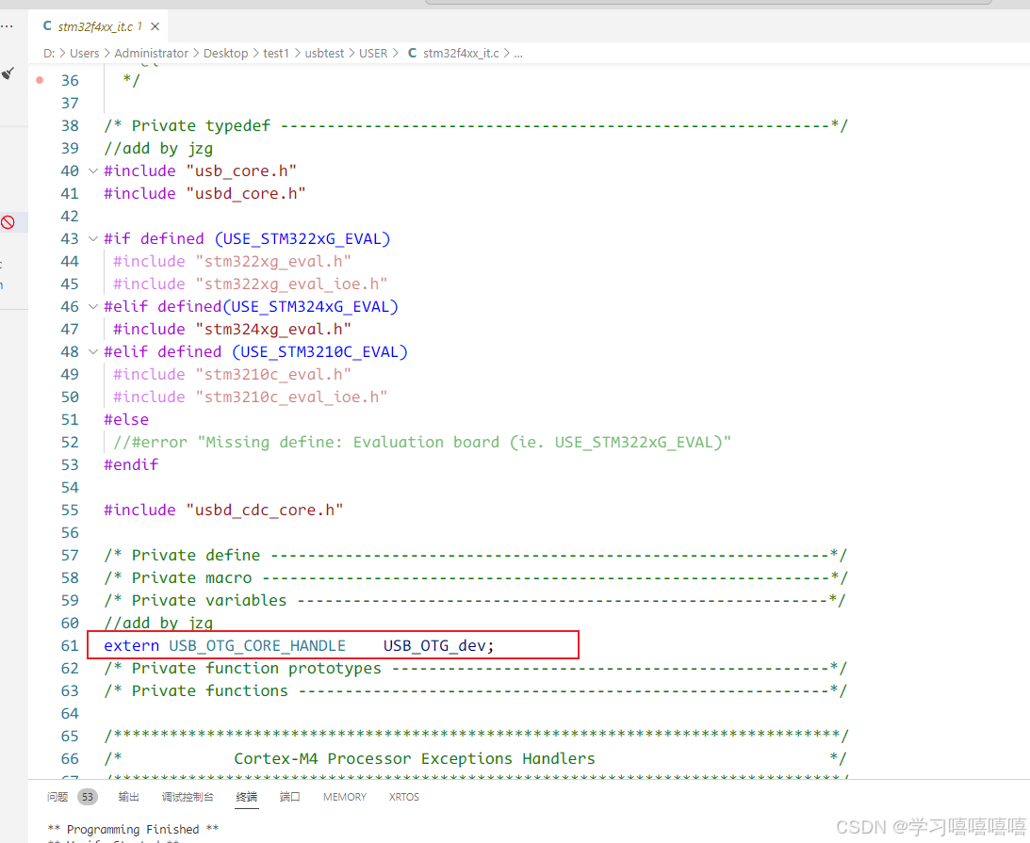This screenshot has height=843, width=1030.
Task: Open the MEMORY panel tab
Action: pos(344,797)
